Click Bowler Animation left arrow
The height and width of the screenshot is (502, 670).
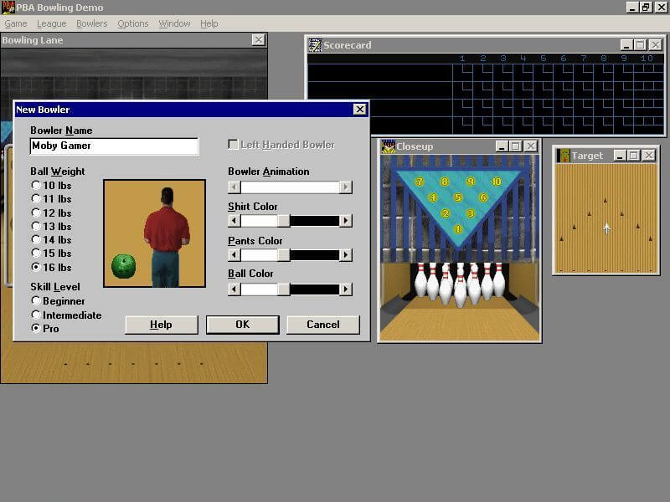(234, 187)
